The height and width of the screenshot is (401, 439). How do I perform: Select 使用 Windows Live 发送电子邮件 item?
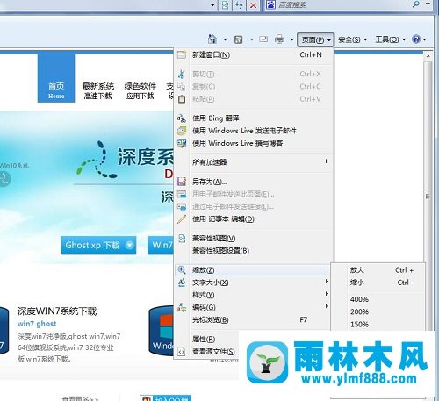pyautogui.click(x=254, y=131)
